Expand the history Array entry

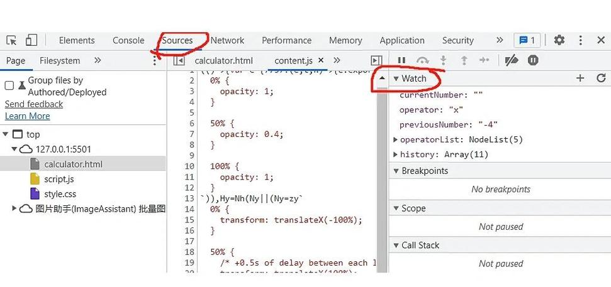(395, 154)
